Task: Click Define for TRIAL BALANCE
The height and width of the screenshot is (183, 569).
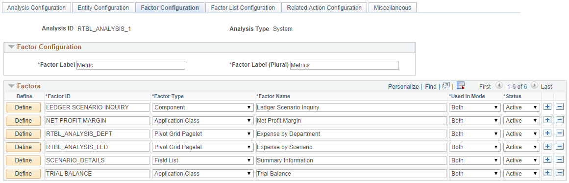Action: coord(23,174)
